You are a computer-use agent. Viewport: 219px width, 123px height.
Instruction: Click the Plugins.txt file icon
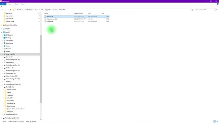(45, 21)
